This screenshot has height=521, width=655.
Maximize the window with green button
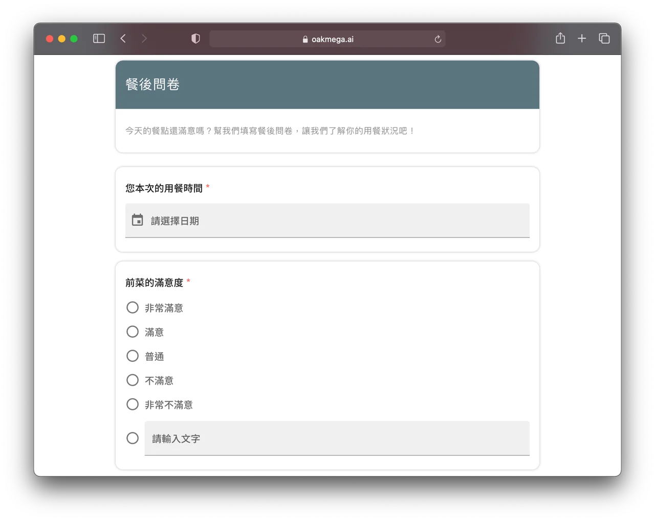click(x=74, y=39)
